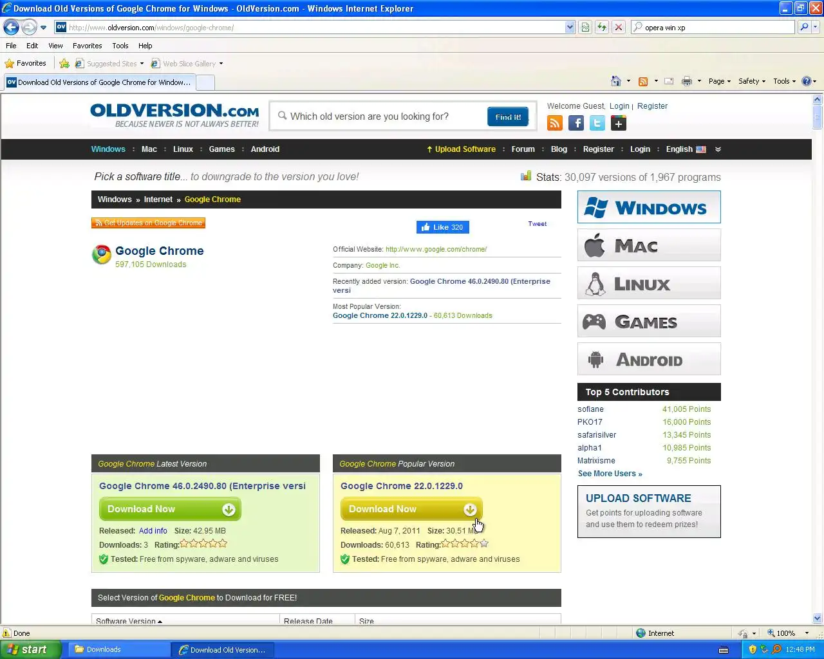Open the Favorites menu
The image size is (824, 659).
87,46
